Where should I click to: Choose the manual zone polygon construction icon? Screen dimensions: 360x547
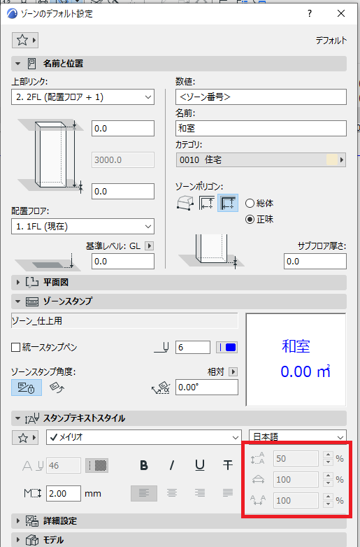point(185,203)
